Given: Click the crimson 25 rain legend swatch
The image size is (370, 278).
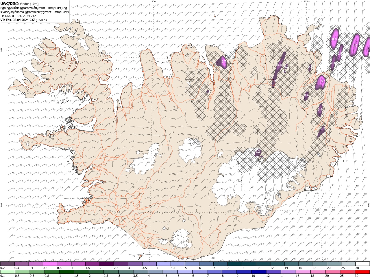Looking at the screenshot, I should click(347, 272).
